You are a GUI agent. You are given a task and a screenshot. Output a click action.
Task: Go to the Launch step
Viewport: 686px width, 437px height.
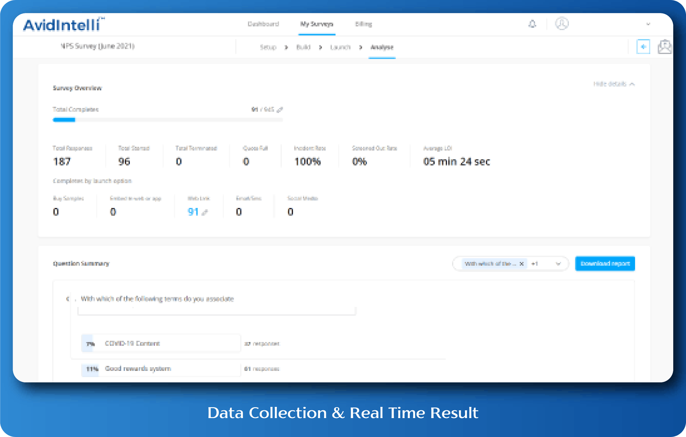[340, 47]
